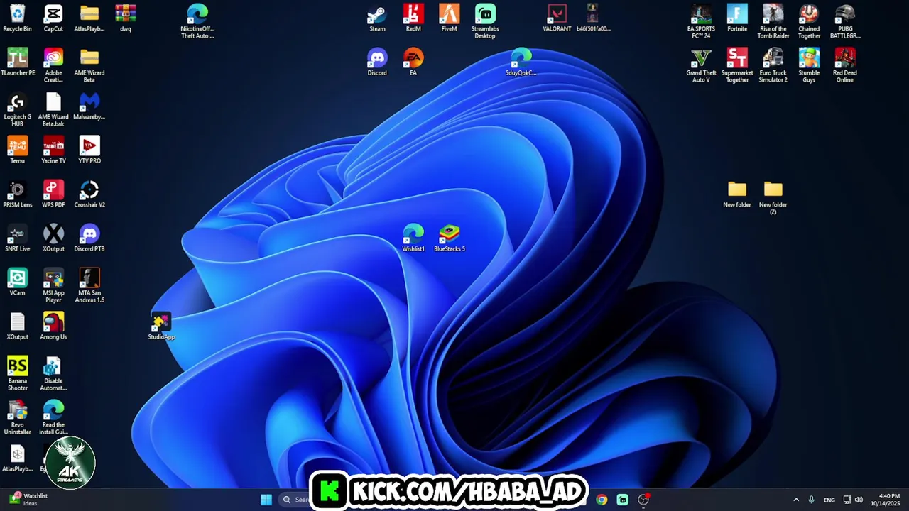This screenshot has width=909, height=511.
Task: Open the Recycle Bin desktop icon
Action: pyautogui.click(x=17, y=18)
